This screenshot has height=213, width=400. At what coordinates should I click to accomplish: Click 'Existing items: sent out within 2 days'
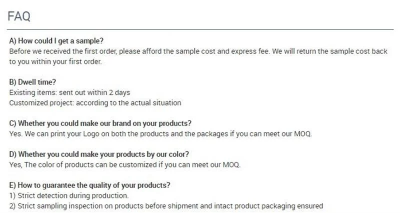(69, 92)
